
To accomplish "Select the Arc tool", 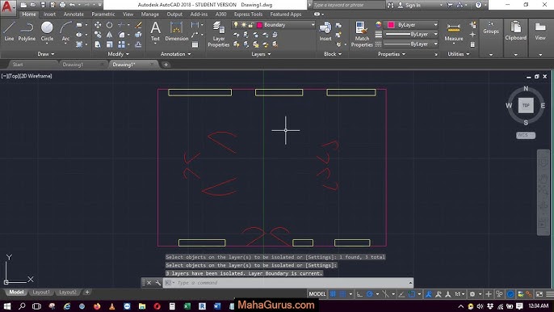I will [65, 32].
